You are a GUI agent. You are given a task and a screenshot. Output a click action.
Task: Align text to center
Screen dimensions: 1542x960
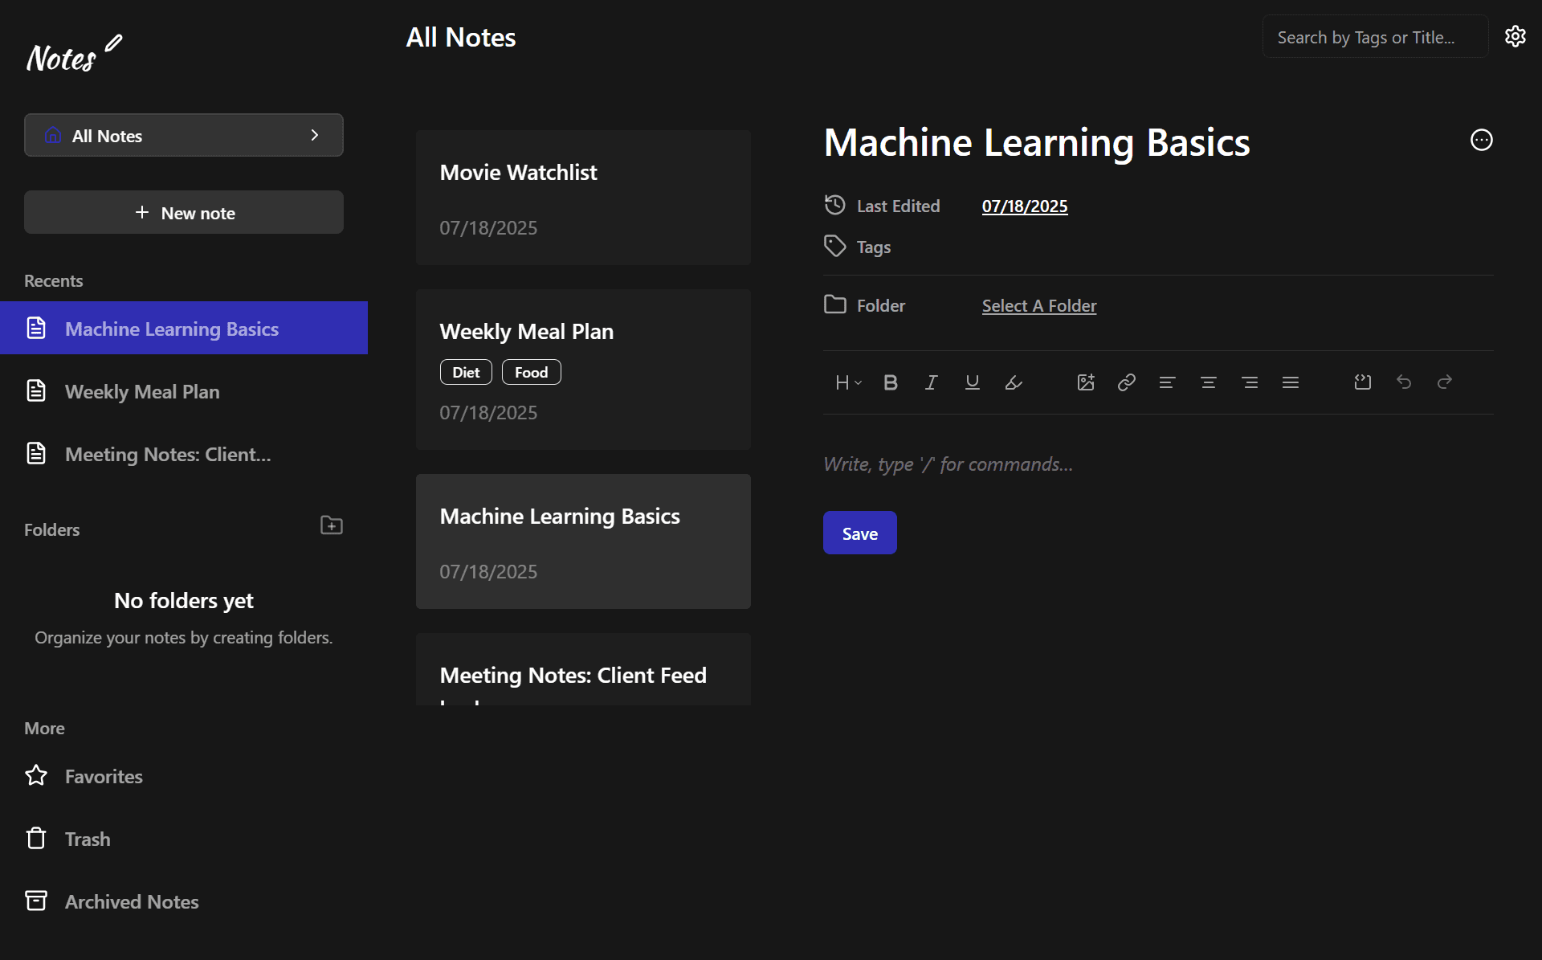[x=1208, y=382]
